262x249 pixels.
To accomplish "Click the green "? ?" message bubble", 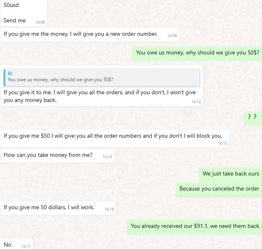I will pos(252,117).
